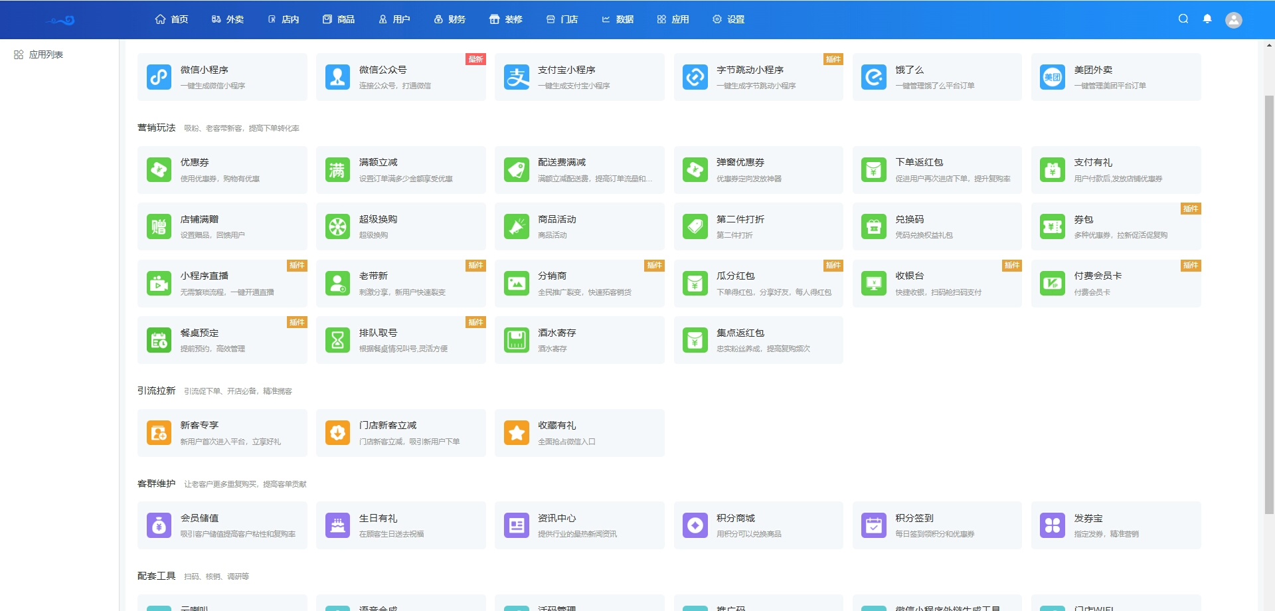Select 应用 in the top navigation
The image size is (1275, 611).
click(x=673, y=19)
